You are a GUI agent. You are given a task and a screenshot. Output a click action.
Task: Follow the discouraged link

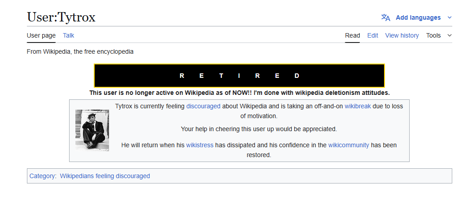click(x=203, y=106)
